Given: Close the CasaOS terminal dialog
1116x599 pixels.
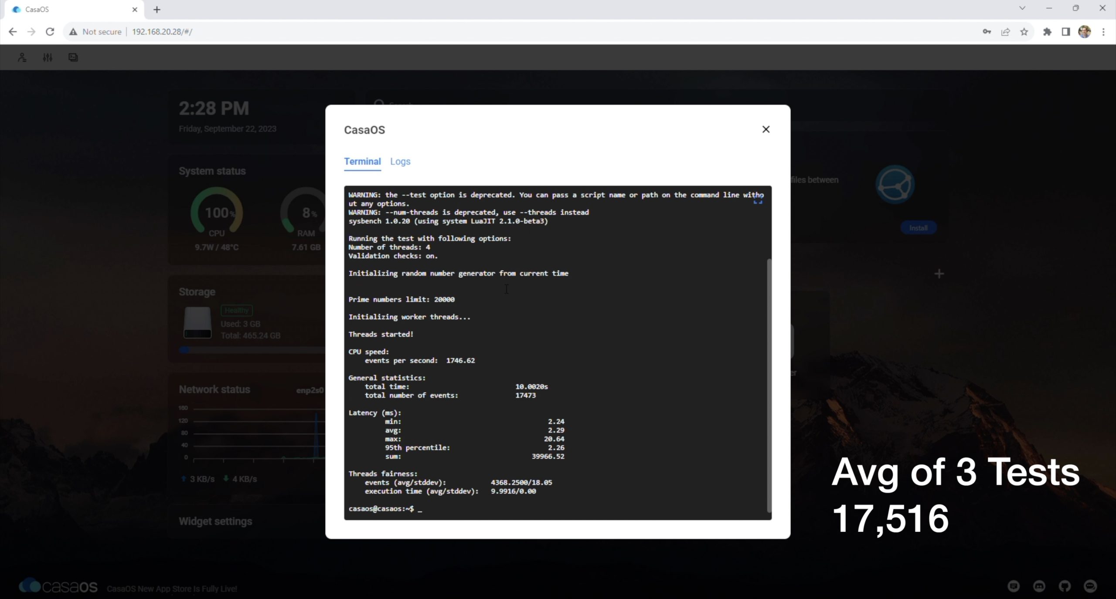Looking at the screenshot, I should [766, 129].
